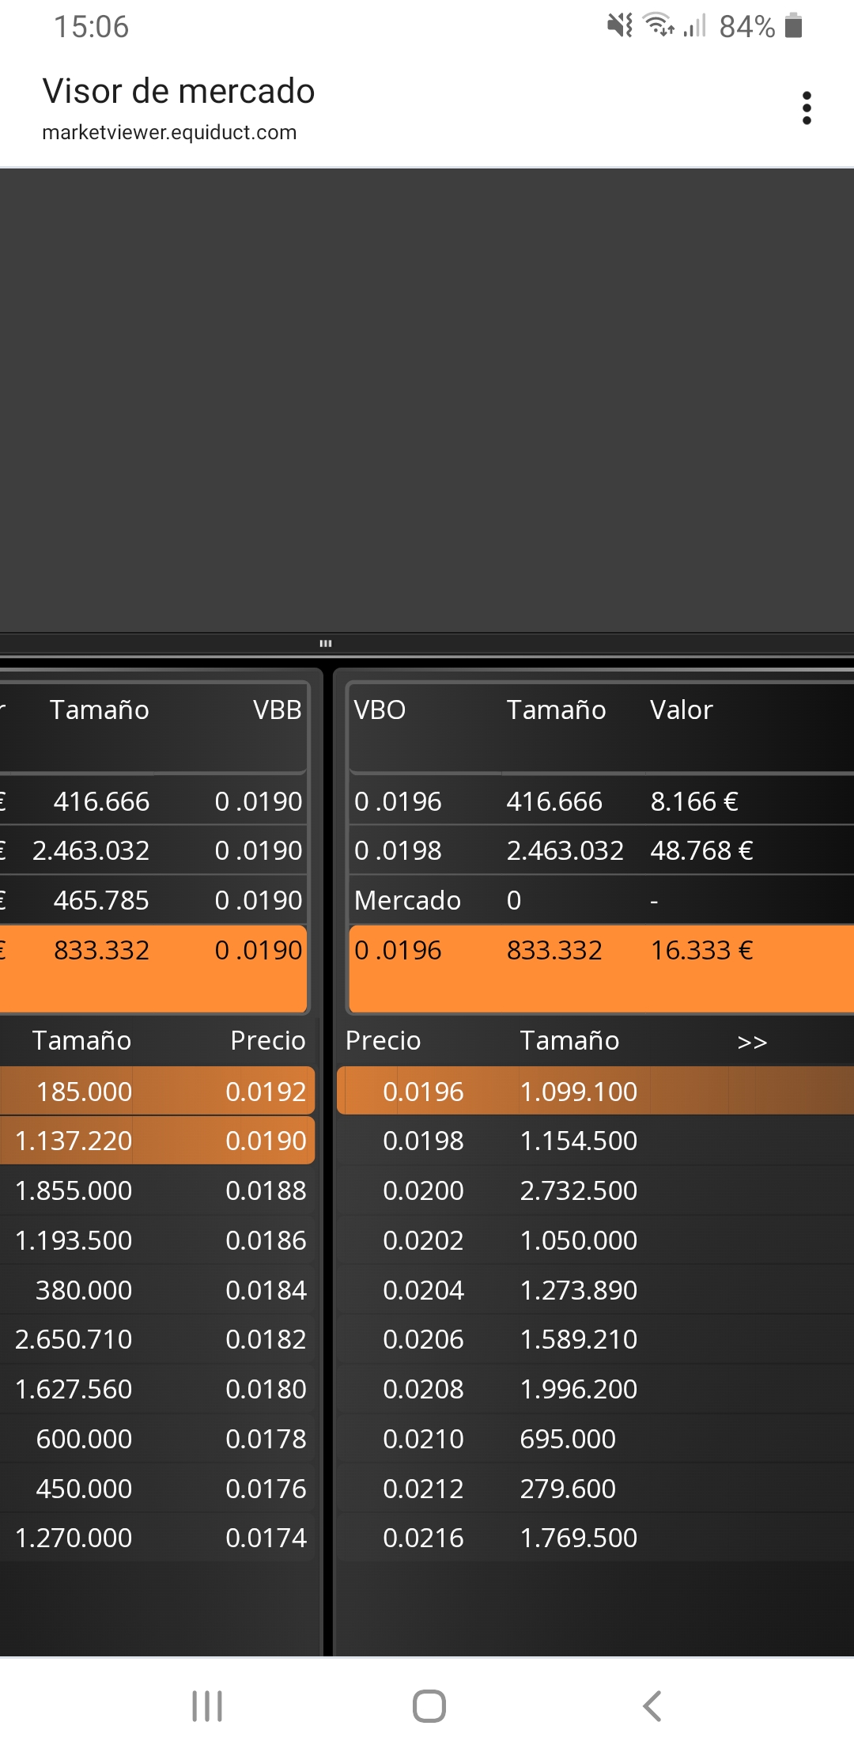Expand columns with the >> arrows
This screenshot has height=1756, width=854.
[x=752, y=1042]
